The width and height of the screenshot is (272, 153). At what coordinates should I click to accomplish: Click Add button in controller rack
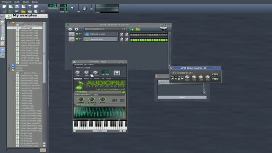(182, 97)
